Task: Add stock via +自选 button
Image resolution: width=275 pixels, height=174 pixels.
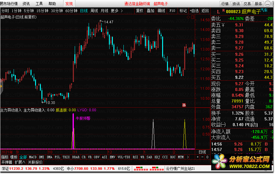Action: [x=194, y=11]
